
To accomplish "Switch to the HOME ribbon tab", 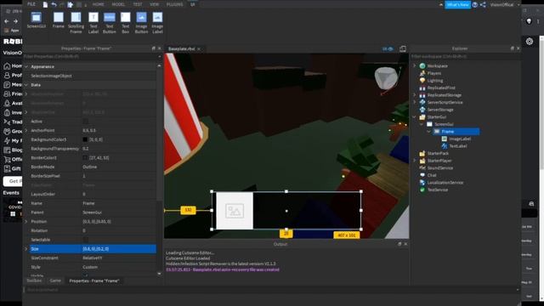I will (x=99, y=4).
